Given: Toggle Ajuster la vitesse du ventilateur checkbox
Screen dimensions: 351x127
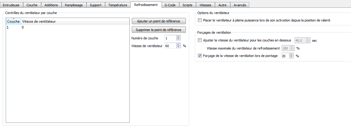Looking at the screenshot, I should pyautogui.click(x=200, y=41).
